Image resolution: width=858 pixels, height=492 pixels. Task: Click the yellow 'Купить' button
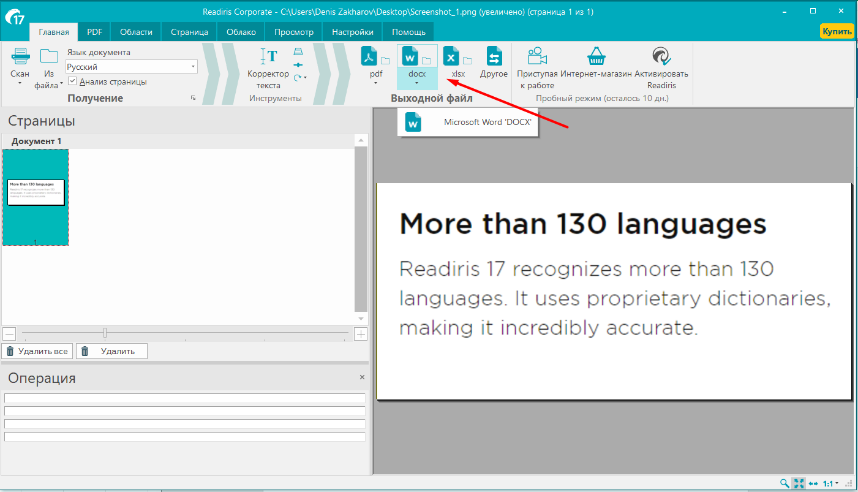[837, 31]
